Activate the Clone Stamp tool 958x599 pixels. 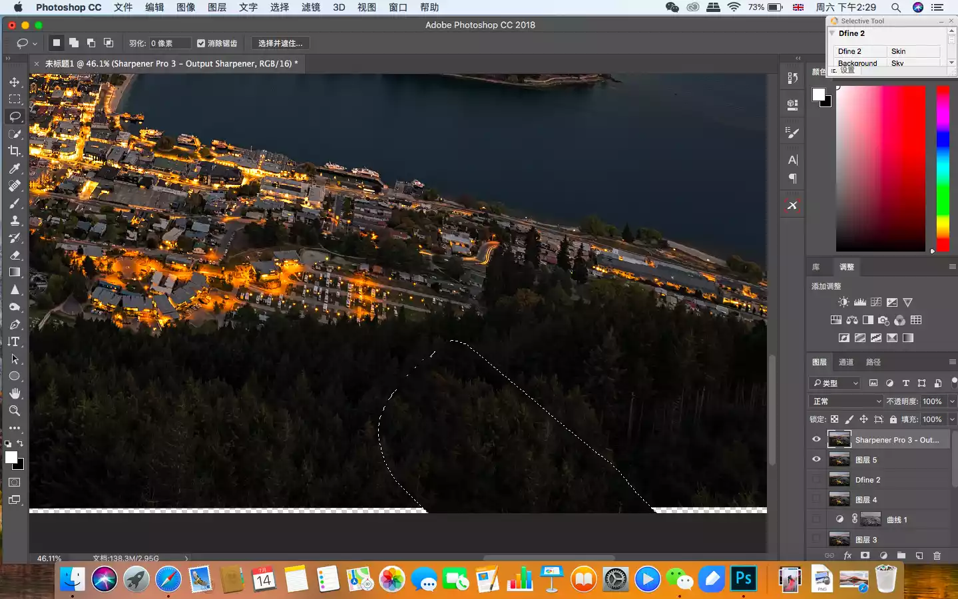coord(15,220)
